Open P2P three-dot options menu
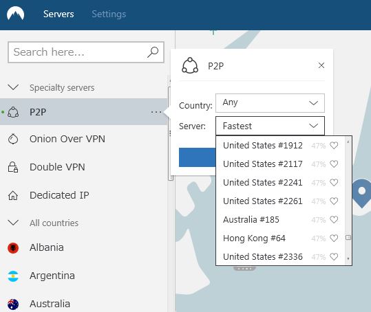Viewport: 371px width, 312px height. tap(156, 112)
